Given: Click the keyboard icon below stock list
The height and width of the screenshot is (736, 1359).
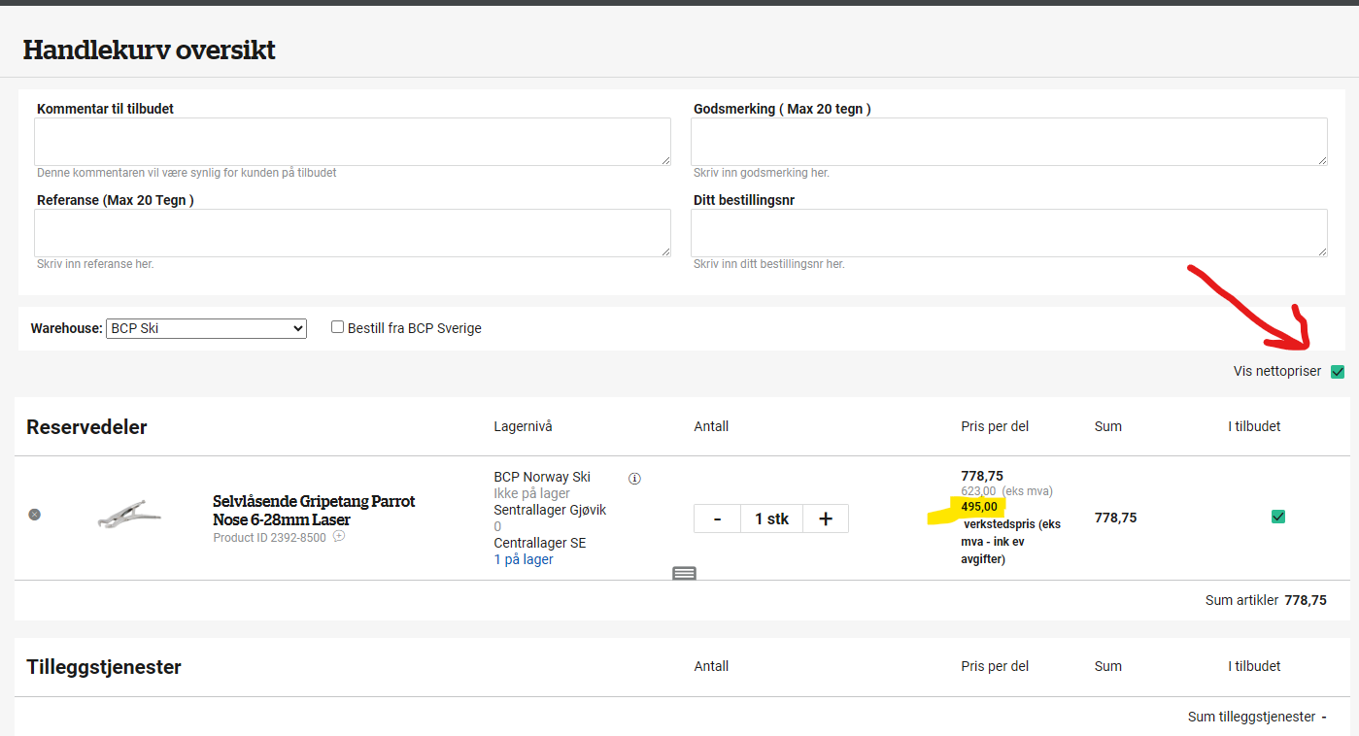Looking at the screenshot, I should point(684,573).
